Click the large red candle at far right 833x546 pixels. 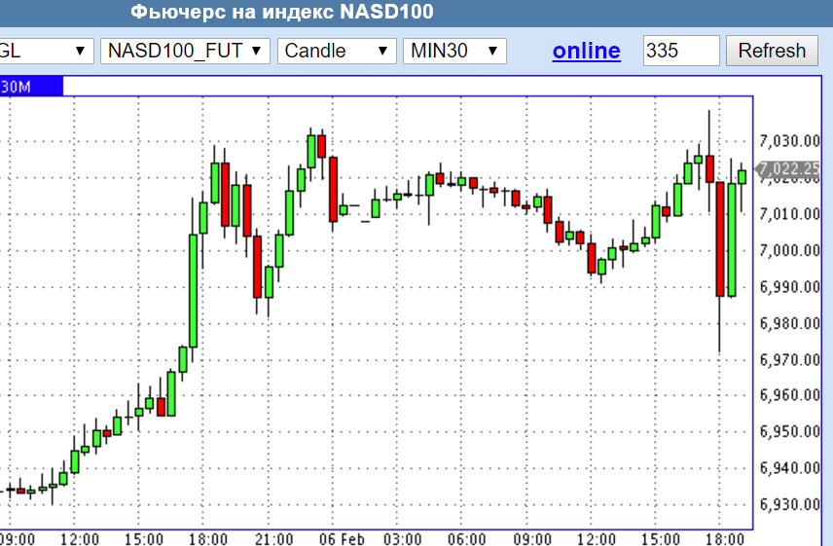721,238
